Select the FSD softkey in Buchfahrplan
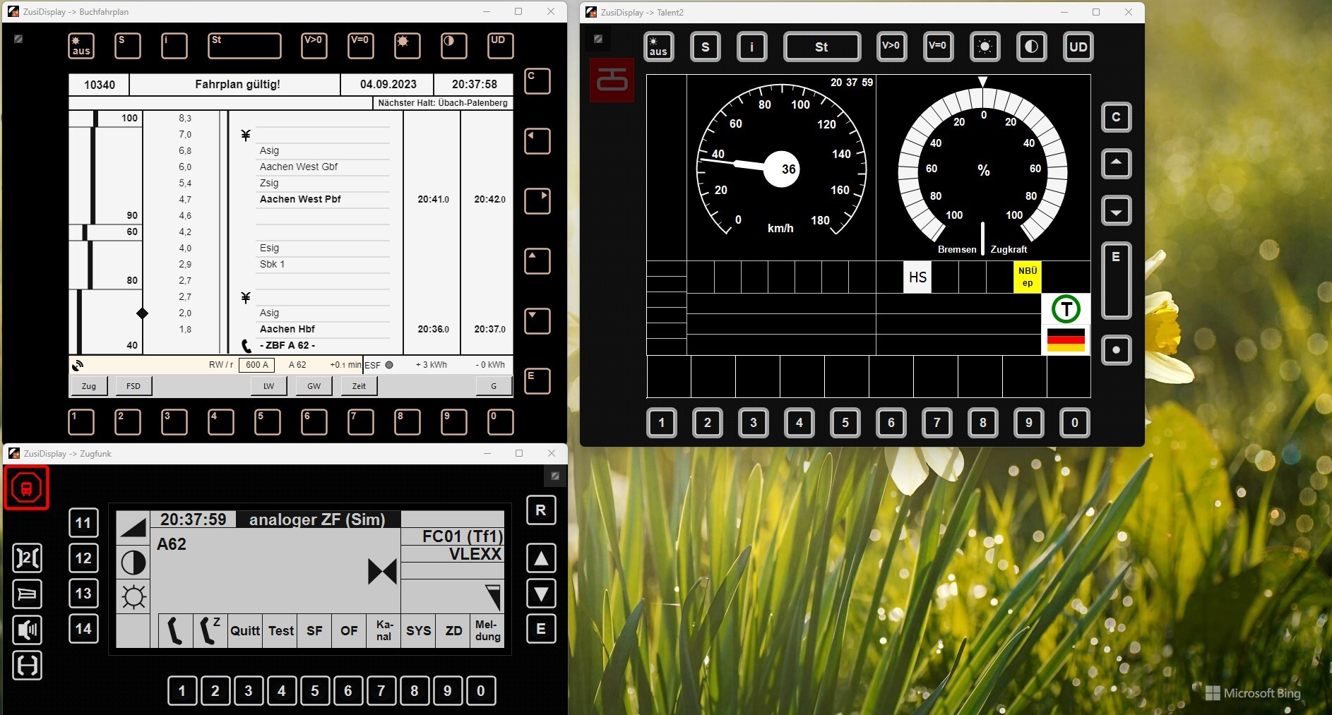 (133, 386)
